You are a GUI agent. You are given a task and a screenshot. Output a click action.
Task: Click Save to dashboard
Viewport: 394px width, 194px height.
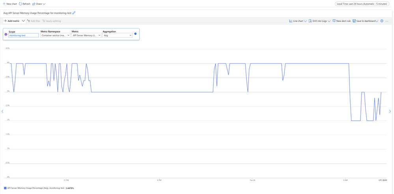click(364, 21)
